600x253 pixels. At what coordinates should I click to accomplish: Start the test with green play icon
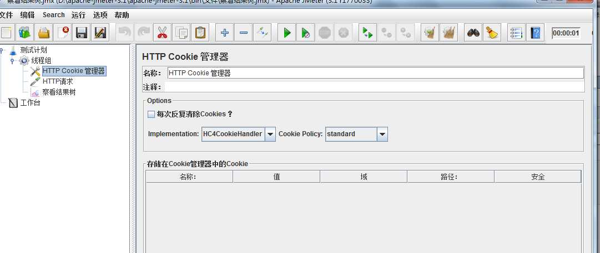click(x=287, y=33)
